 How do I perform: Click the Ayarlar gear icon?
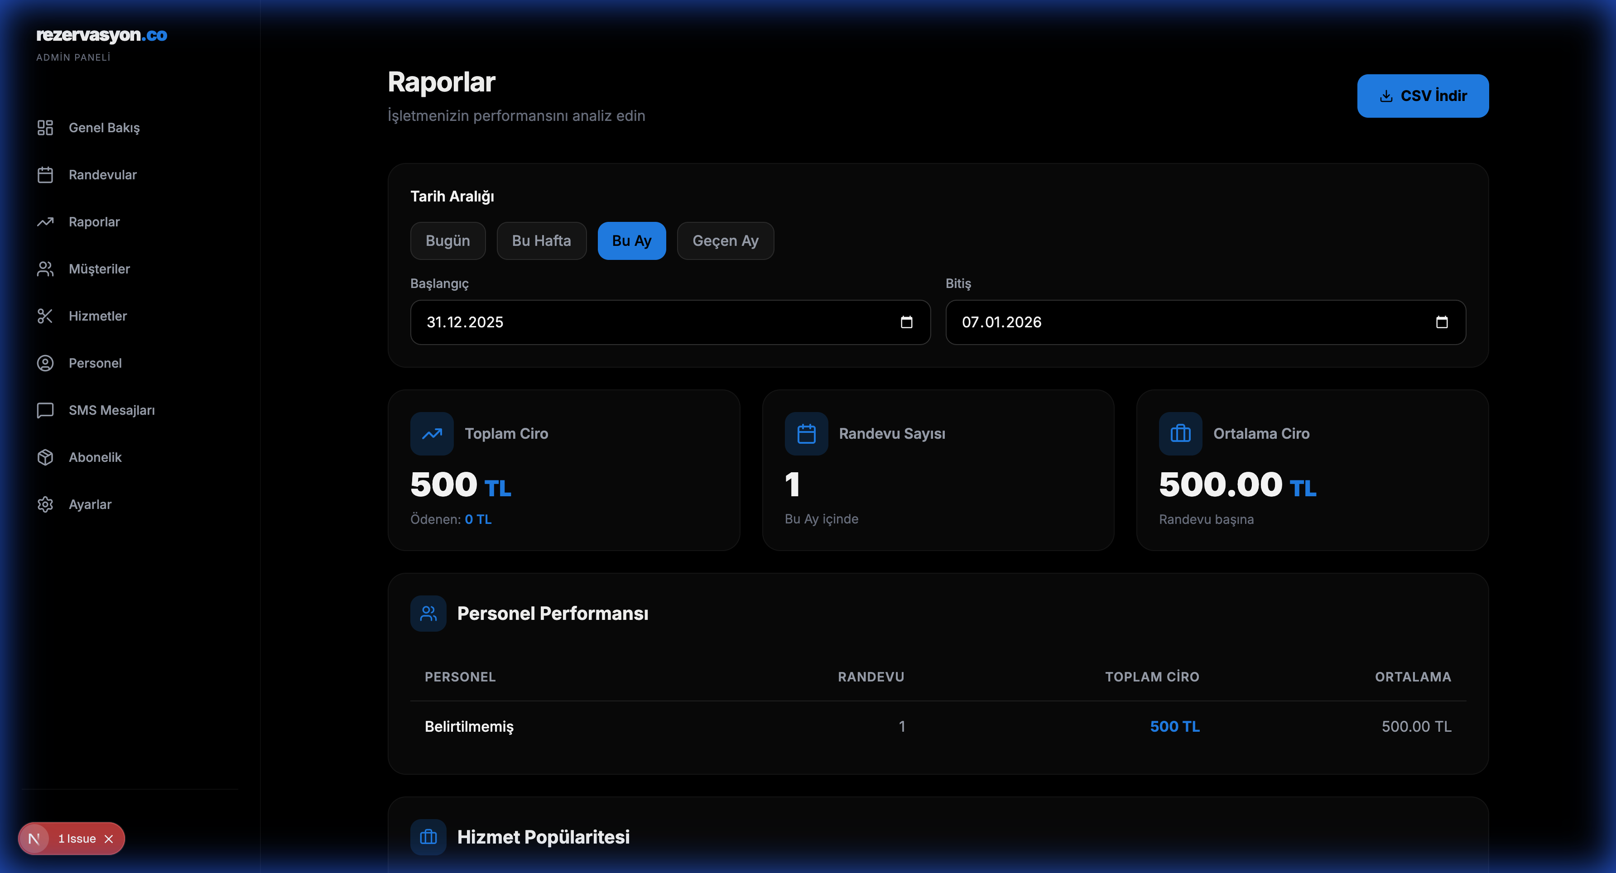coord(45,504)
